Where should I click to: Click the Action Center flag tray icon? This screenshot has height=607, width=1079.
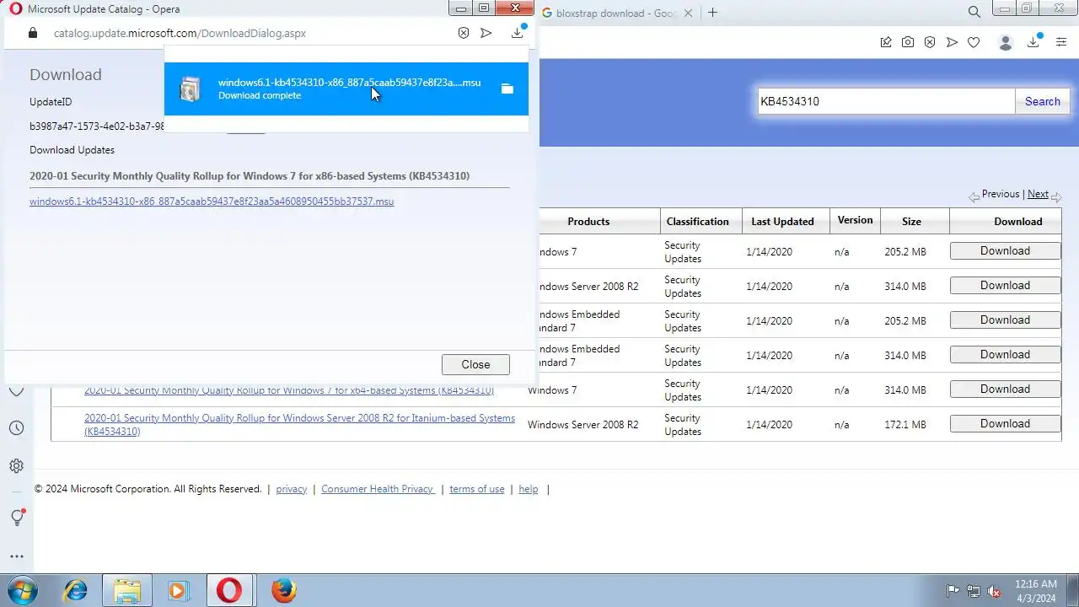coord(953,591)
